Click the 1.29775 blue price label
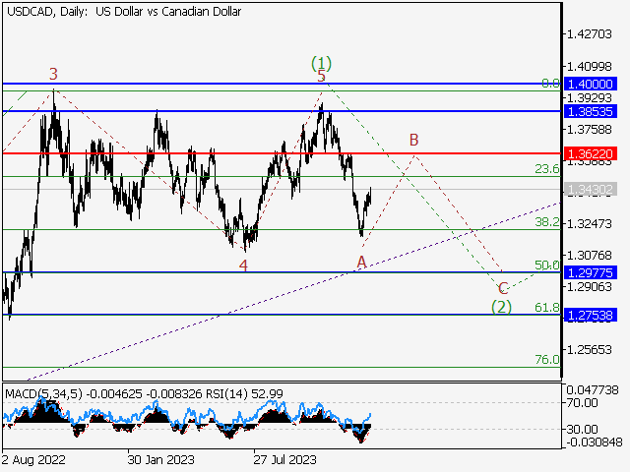Screen dimensions: 630x472 click(591, 272)
